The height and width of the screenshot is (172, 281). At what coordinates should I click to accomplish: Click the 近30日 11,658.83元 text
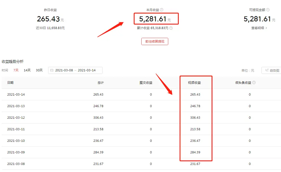(50, 28)
